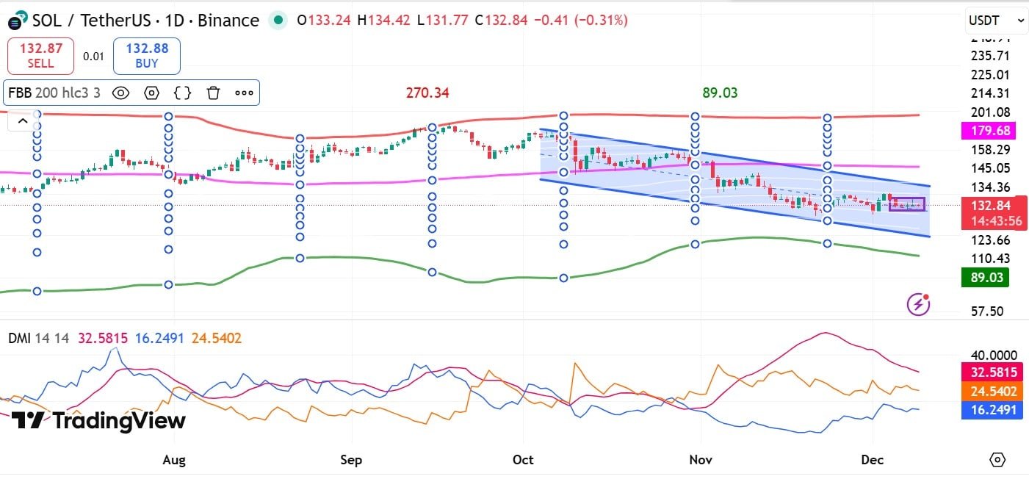The image size is (1029, 479).
Task: Open the USDT currency dropdown
Action: point(996,21)
